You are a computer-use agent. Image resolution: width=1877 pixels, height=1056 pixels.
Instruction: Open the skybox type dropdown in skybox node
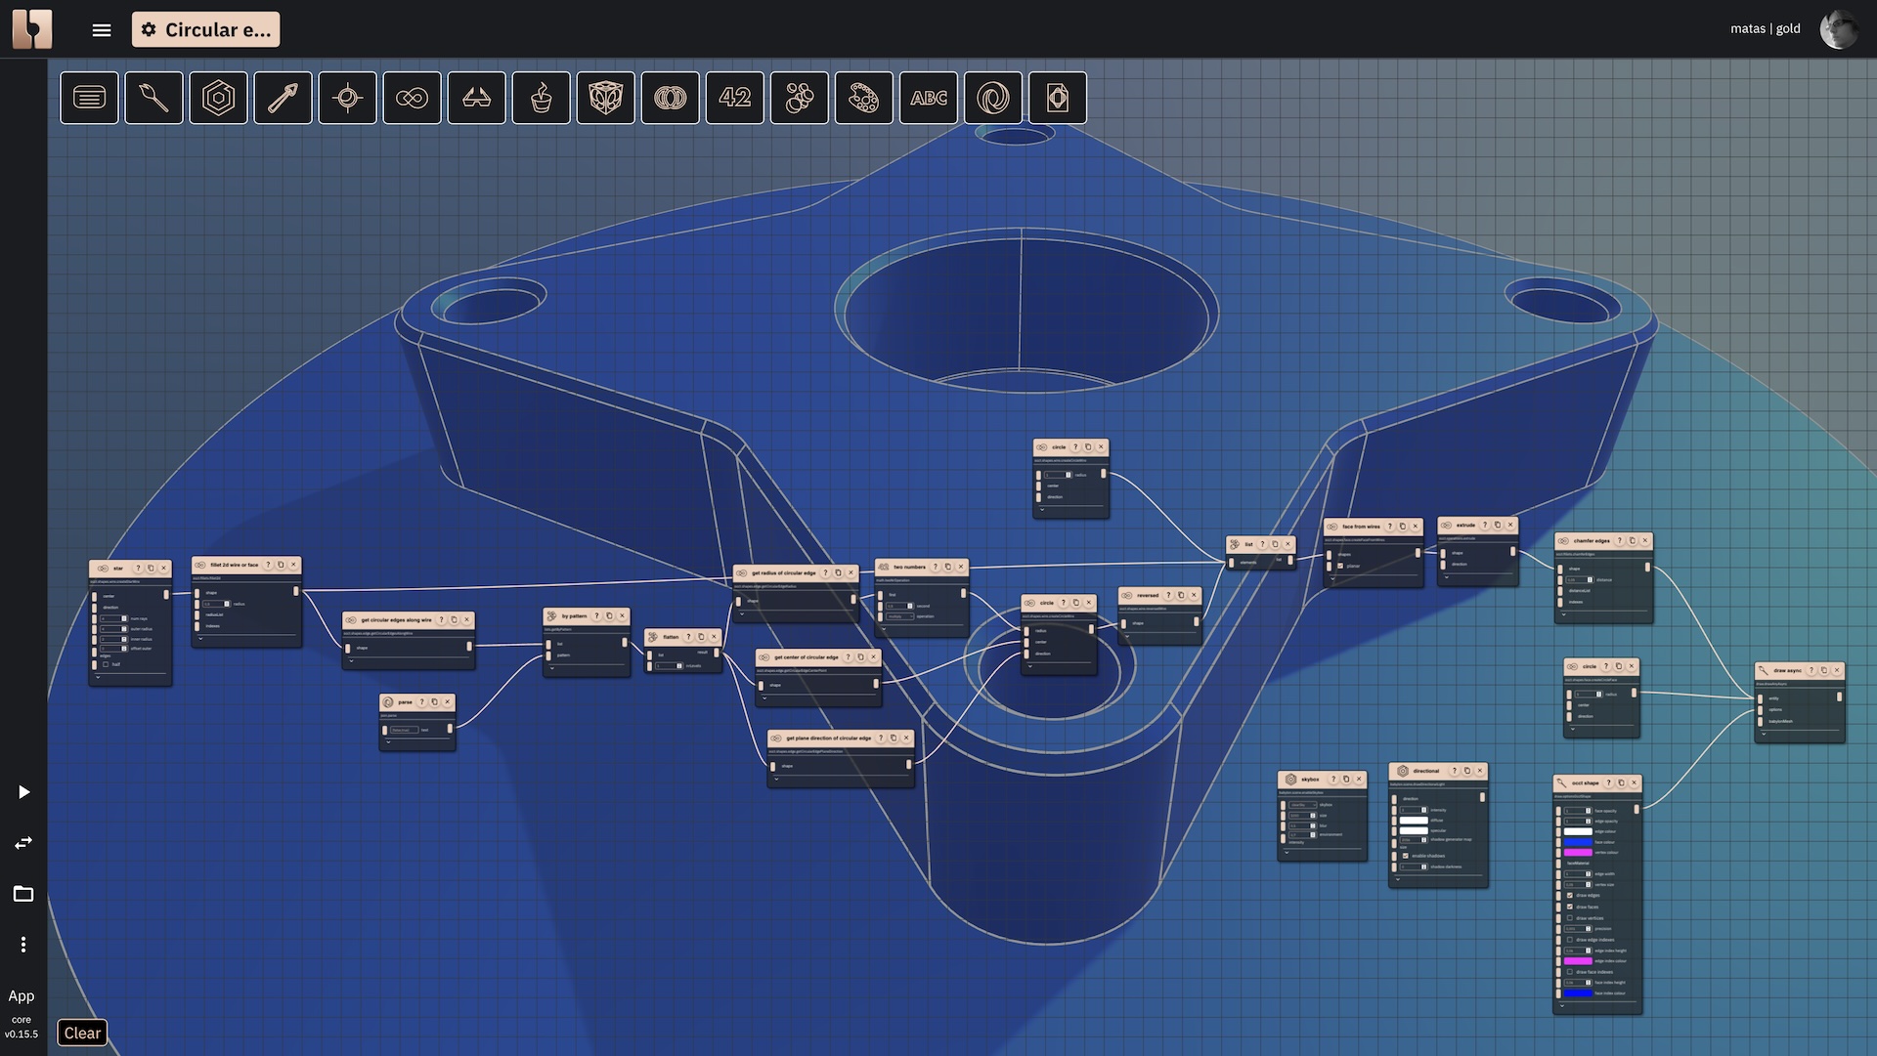click(1302, 805)
